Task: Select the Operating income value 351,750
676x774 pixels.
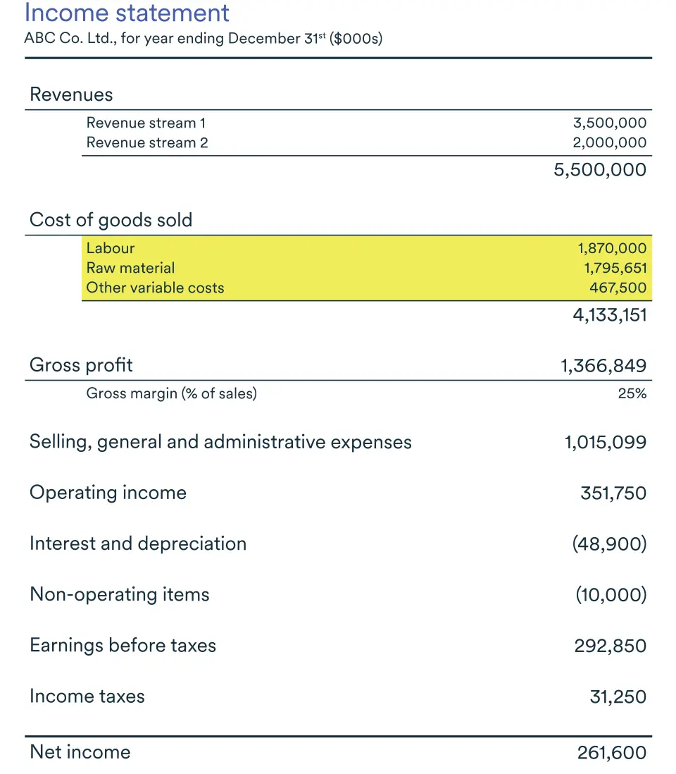Action: click(x=613, y=493)
